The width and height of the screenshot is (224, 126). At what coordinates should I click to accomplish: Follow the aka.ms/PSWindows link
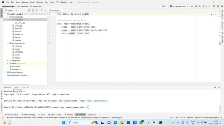(93, 101)
